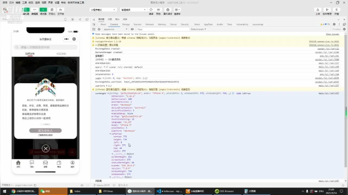Tick the small checkbox in the popup
Screen dimensions: 348x195
click(42, 125)
